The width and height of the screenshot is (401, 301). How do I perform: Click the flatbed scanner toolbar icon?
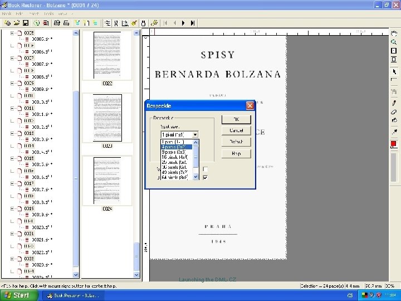coord(66,23)
